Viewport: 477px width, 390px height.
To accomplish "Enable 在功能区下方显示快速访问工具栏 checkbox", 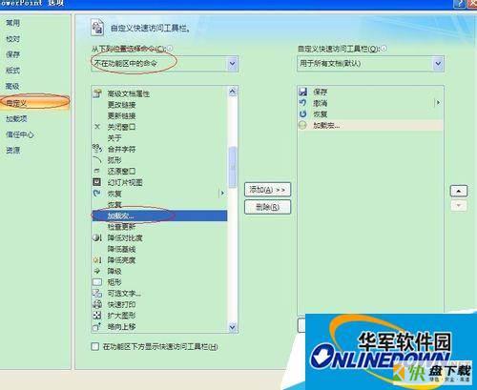I will tap(94, 346).
